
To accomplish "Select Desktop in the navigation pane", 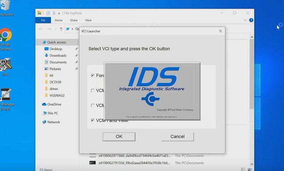I will tap(56, 49).
